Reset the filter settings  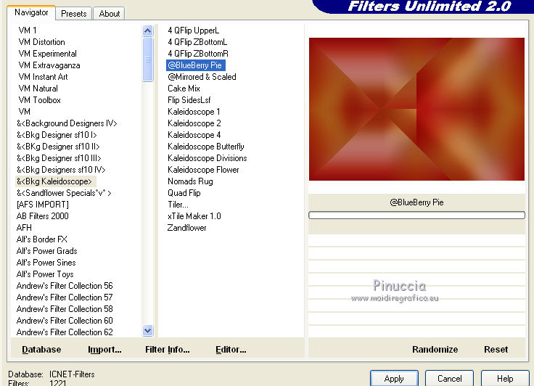coord(496,350)
